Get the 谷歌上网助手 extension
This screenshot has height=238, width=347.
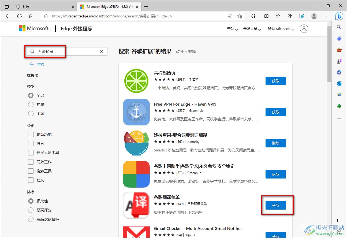275,174
